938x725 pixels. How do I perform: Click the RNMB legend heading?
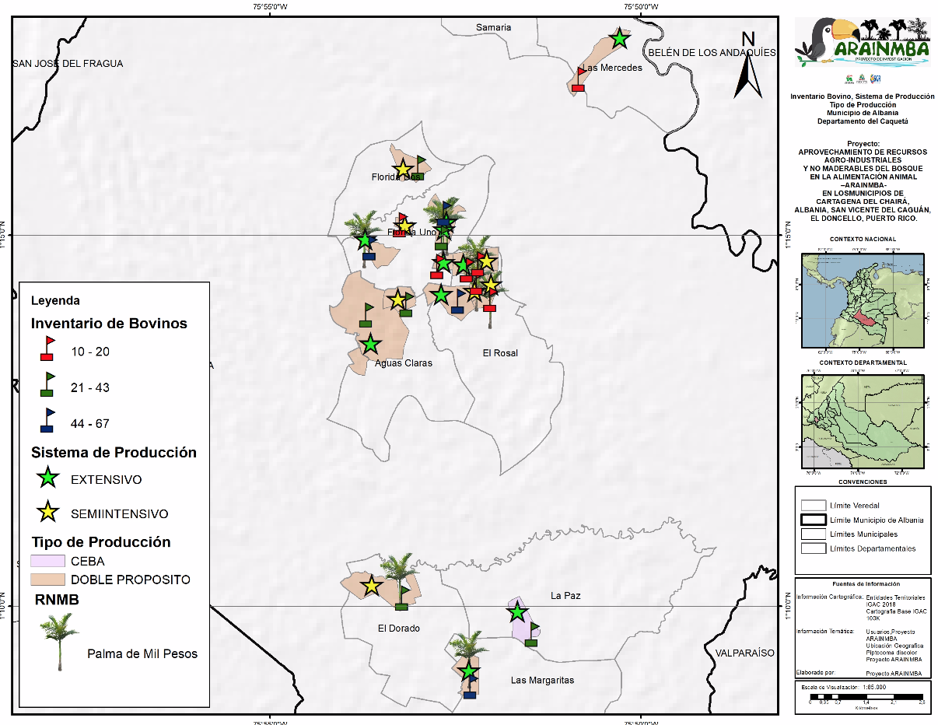click(56, 600)
